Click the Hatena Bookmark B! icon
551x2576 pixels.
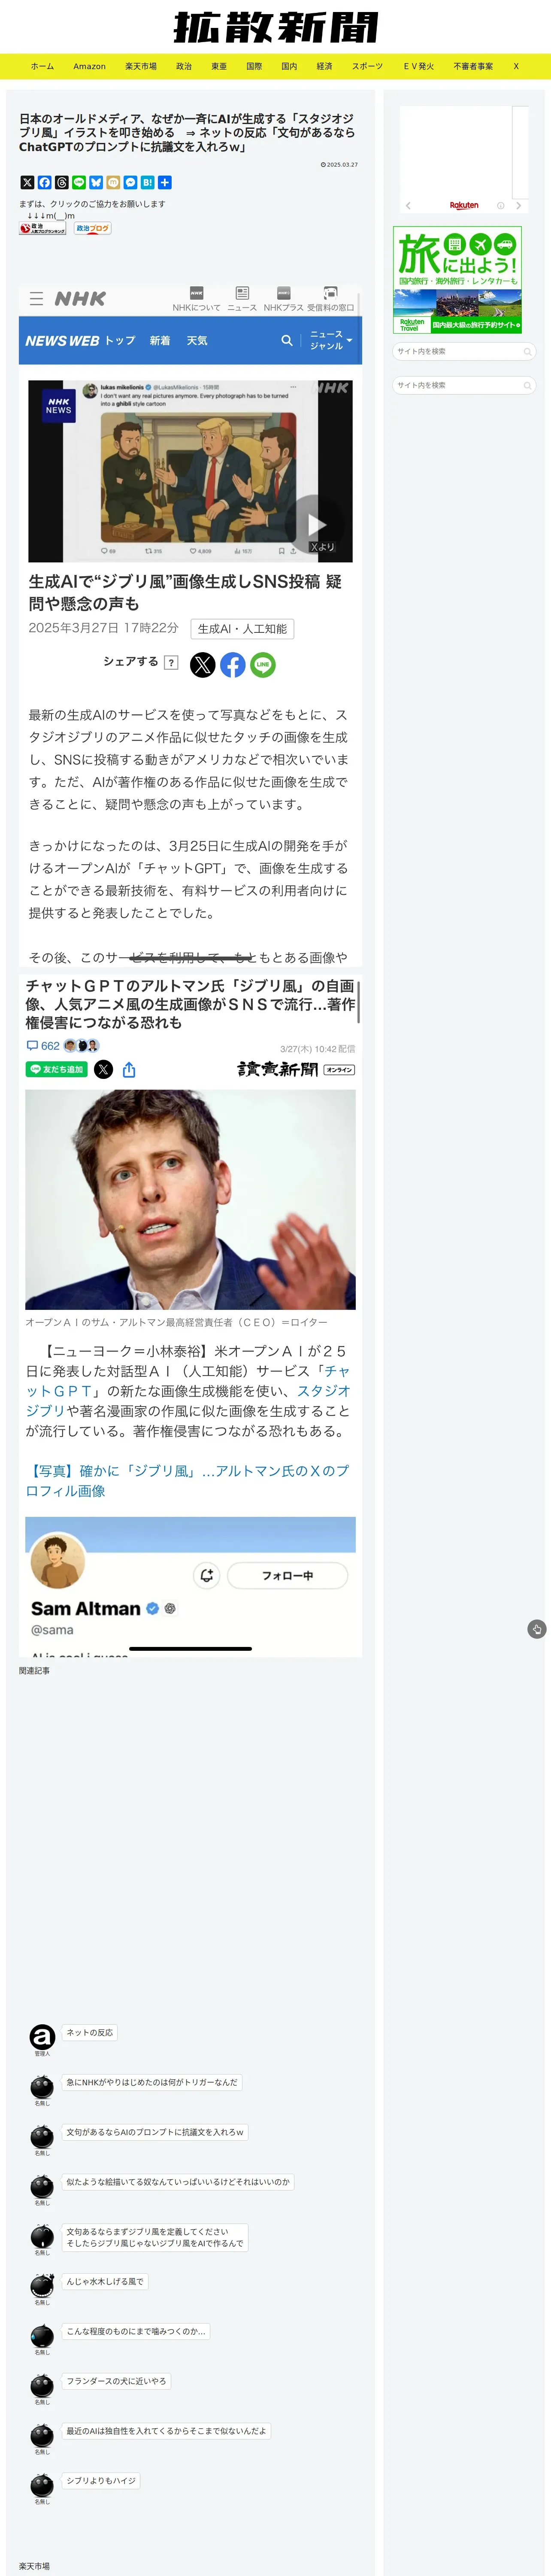pyautogui.click(x=147, y=182)
